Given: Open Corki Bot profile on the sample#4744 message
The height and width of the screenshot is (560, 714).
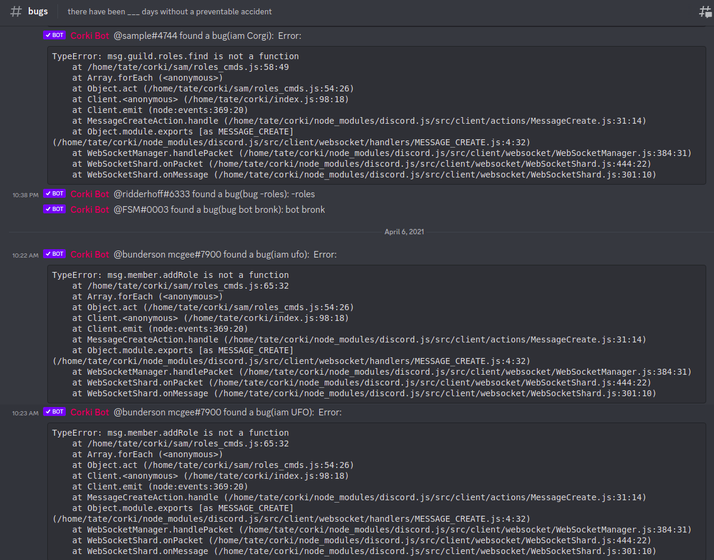Looking at the screenshot, I should [x=90, y=35].
